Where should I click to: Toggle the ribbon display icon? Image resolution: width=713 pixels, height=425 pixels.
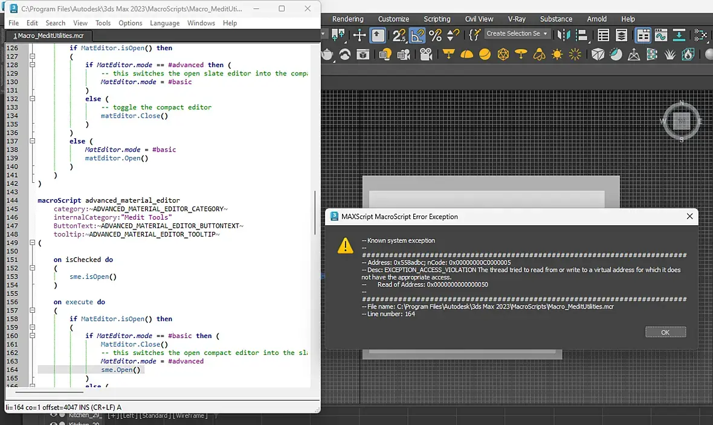click(643, 34)
